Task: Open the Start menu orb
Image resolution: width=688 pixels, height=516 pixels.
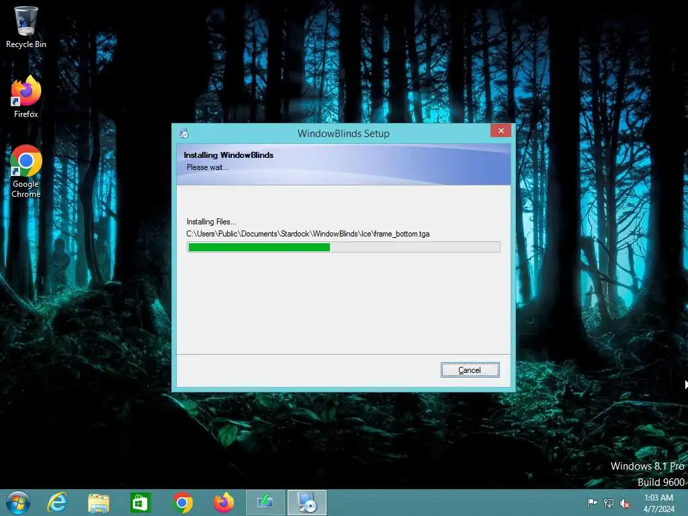Action: click(18, 503)
